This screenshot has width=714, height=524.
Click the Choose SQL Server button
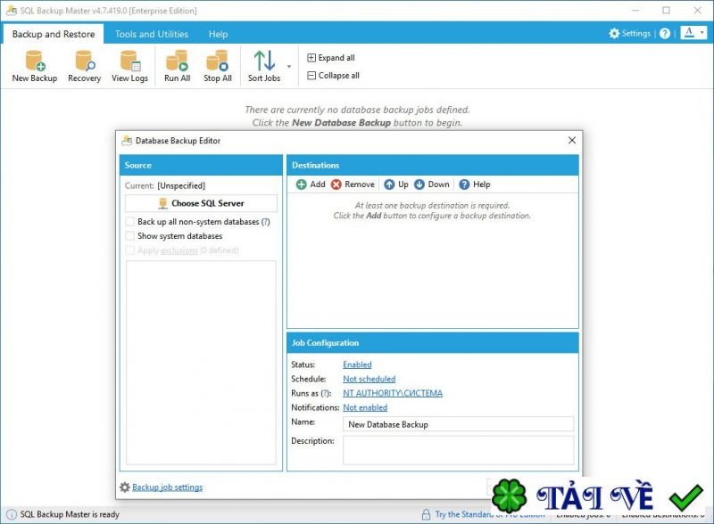tap(201, 203)
